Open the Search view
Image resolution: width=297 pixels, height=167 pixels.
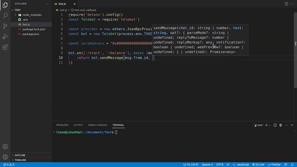point(5,15)
